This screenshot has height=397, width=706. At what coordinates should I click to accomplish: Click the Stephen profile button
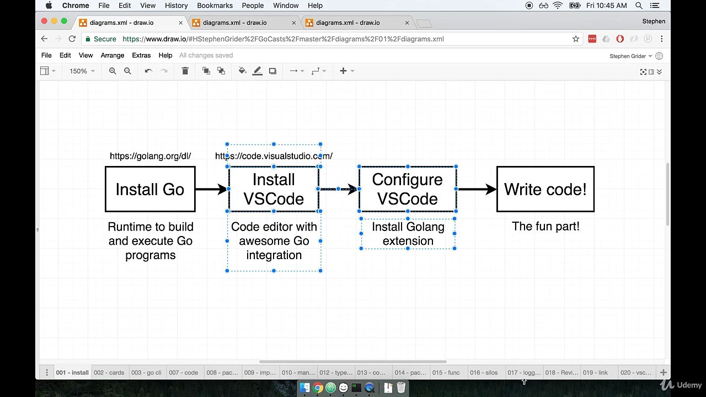tap(654, 22)
